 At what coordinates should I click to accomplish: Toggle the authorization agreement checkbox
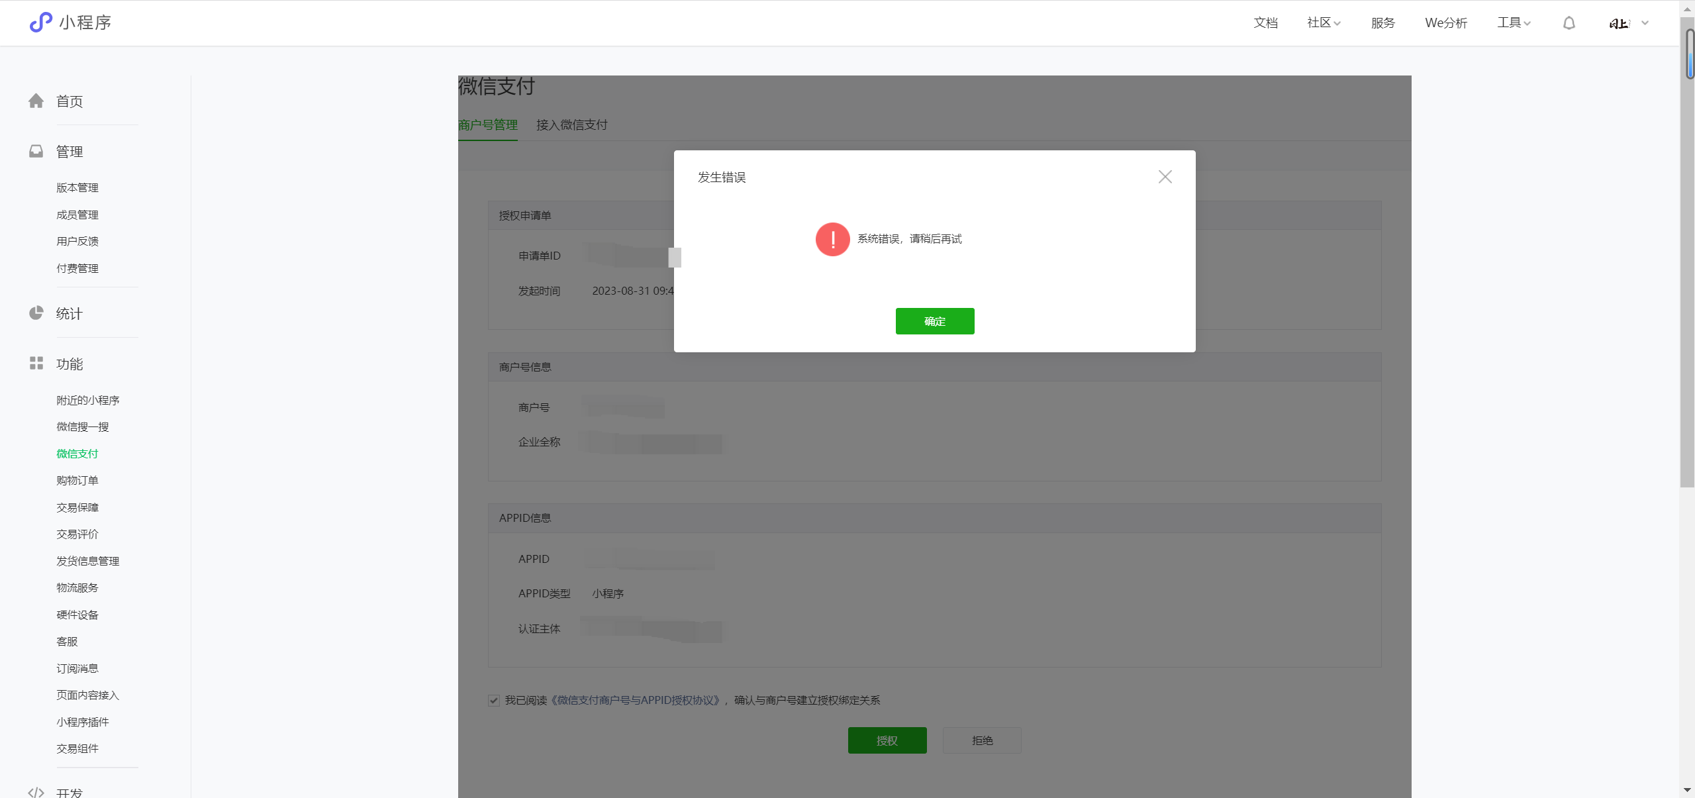point(494,701)
